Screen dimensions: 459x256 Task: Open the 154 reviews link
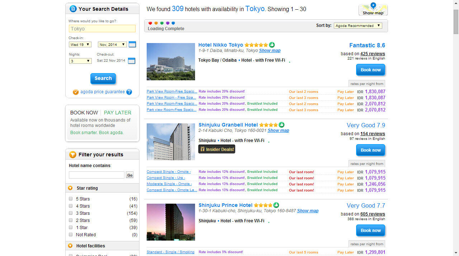tap(373, 134)
